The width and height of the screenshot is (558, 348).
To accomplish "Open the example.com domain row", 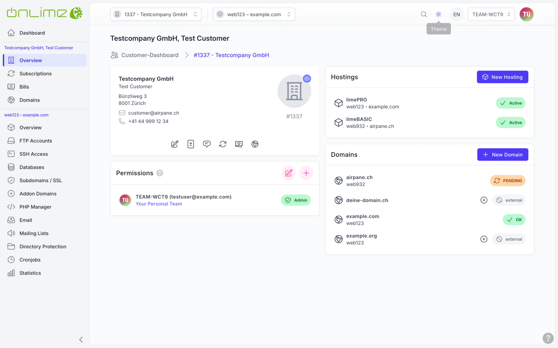I will coord(430,220).
